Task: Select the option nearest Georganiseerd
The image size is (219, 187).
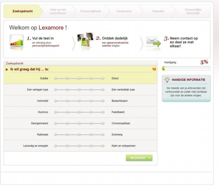Action: tap(55, 123)
